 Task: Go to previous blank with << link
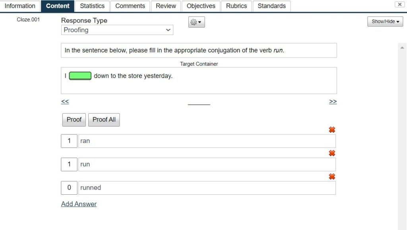[x=65, y=102]
